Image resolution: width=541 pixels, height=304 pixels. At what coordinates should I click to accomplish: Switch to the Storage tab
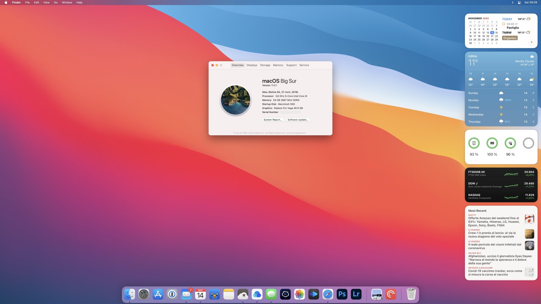tap(265, 65)
